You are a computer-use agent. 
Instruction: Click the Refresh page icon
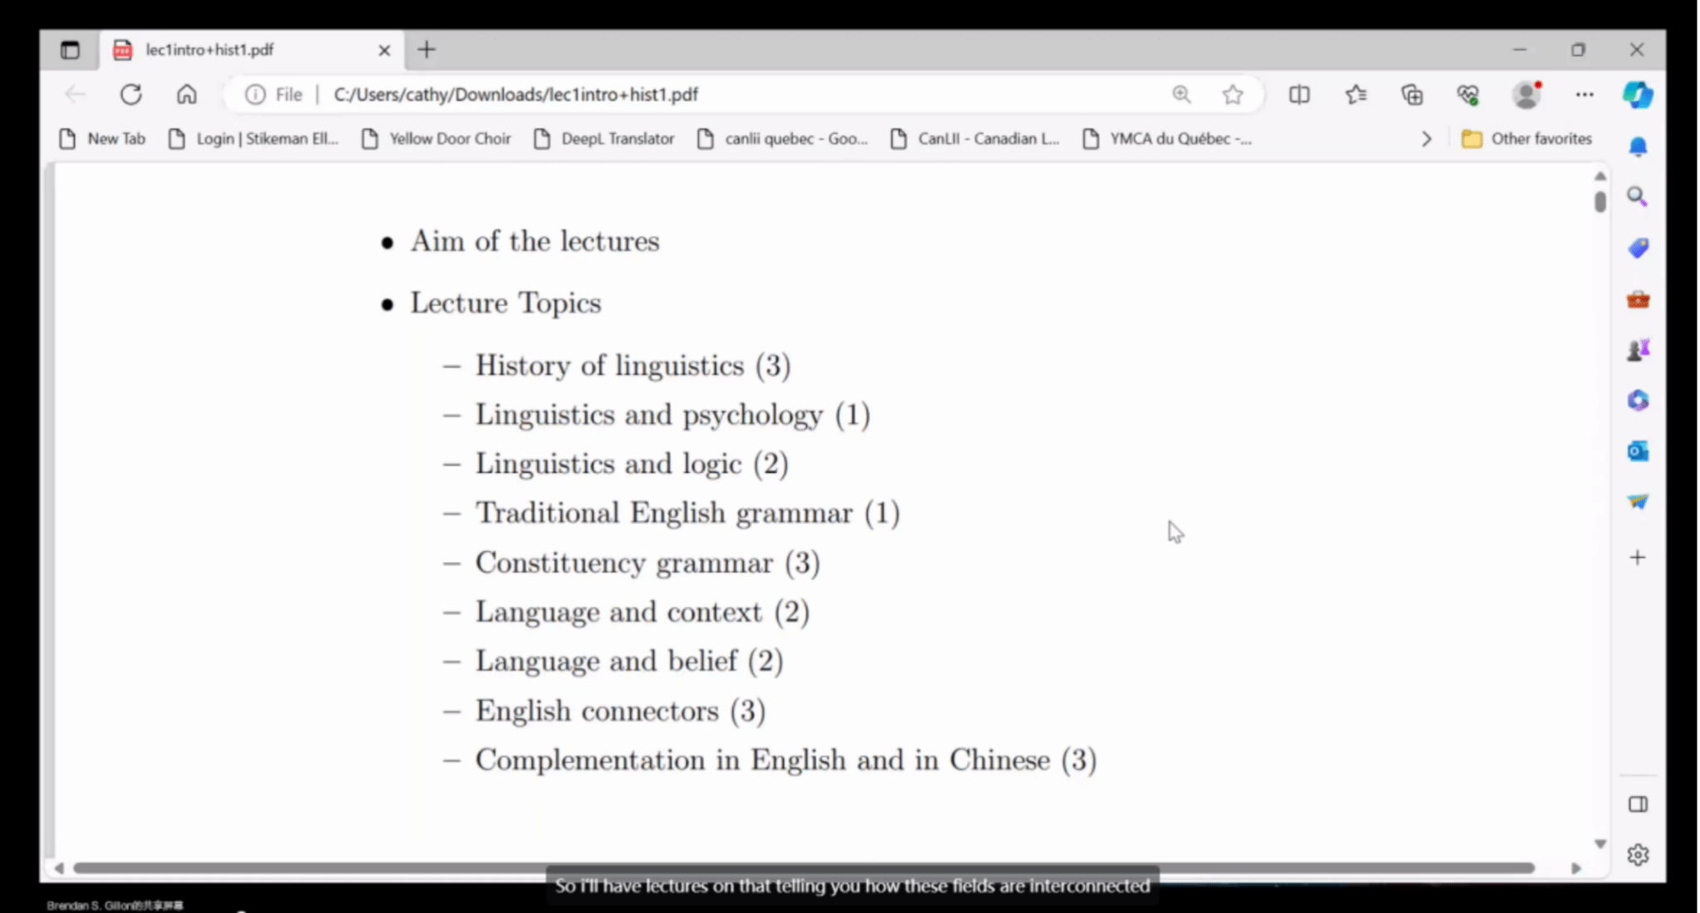pyautogui.click(x=131, y=95)
